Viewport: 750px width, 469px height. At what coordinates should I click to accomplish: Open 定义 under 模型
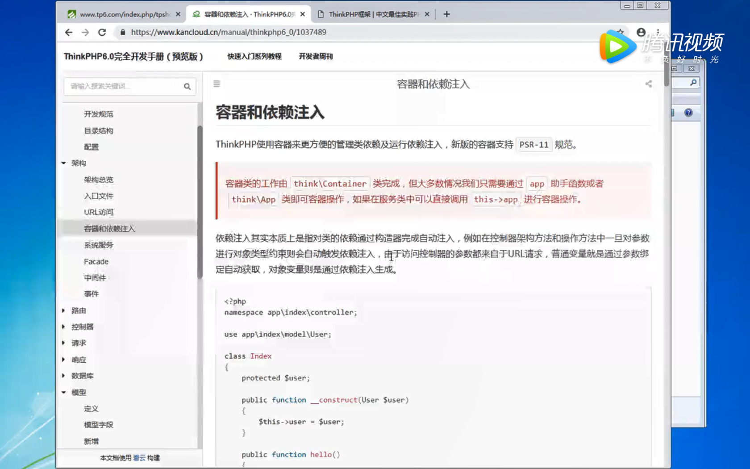[x=91, y=408]
